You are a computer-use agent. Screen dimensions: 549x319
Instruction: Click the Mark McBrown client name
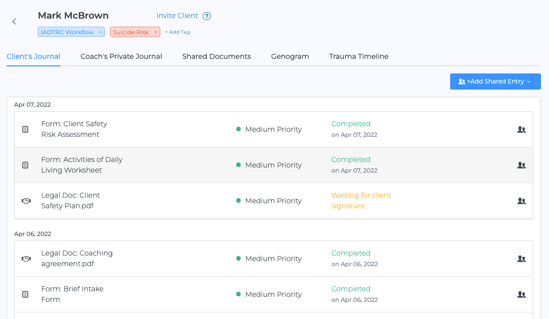click(73, 16)
